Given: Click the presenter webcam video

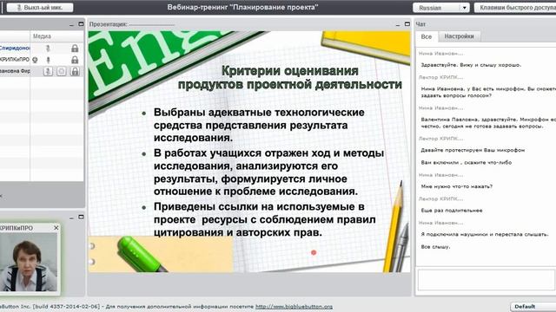Looking at the screenshot, I should [x=29, y=262].
